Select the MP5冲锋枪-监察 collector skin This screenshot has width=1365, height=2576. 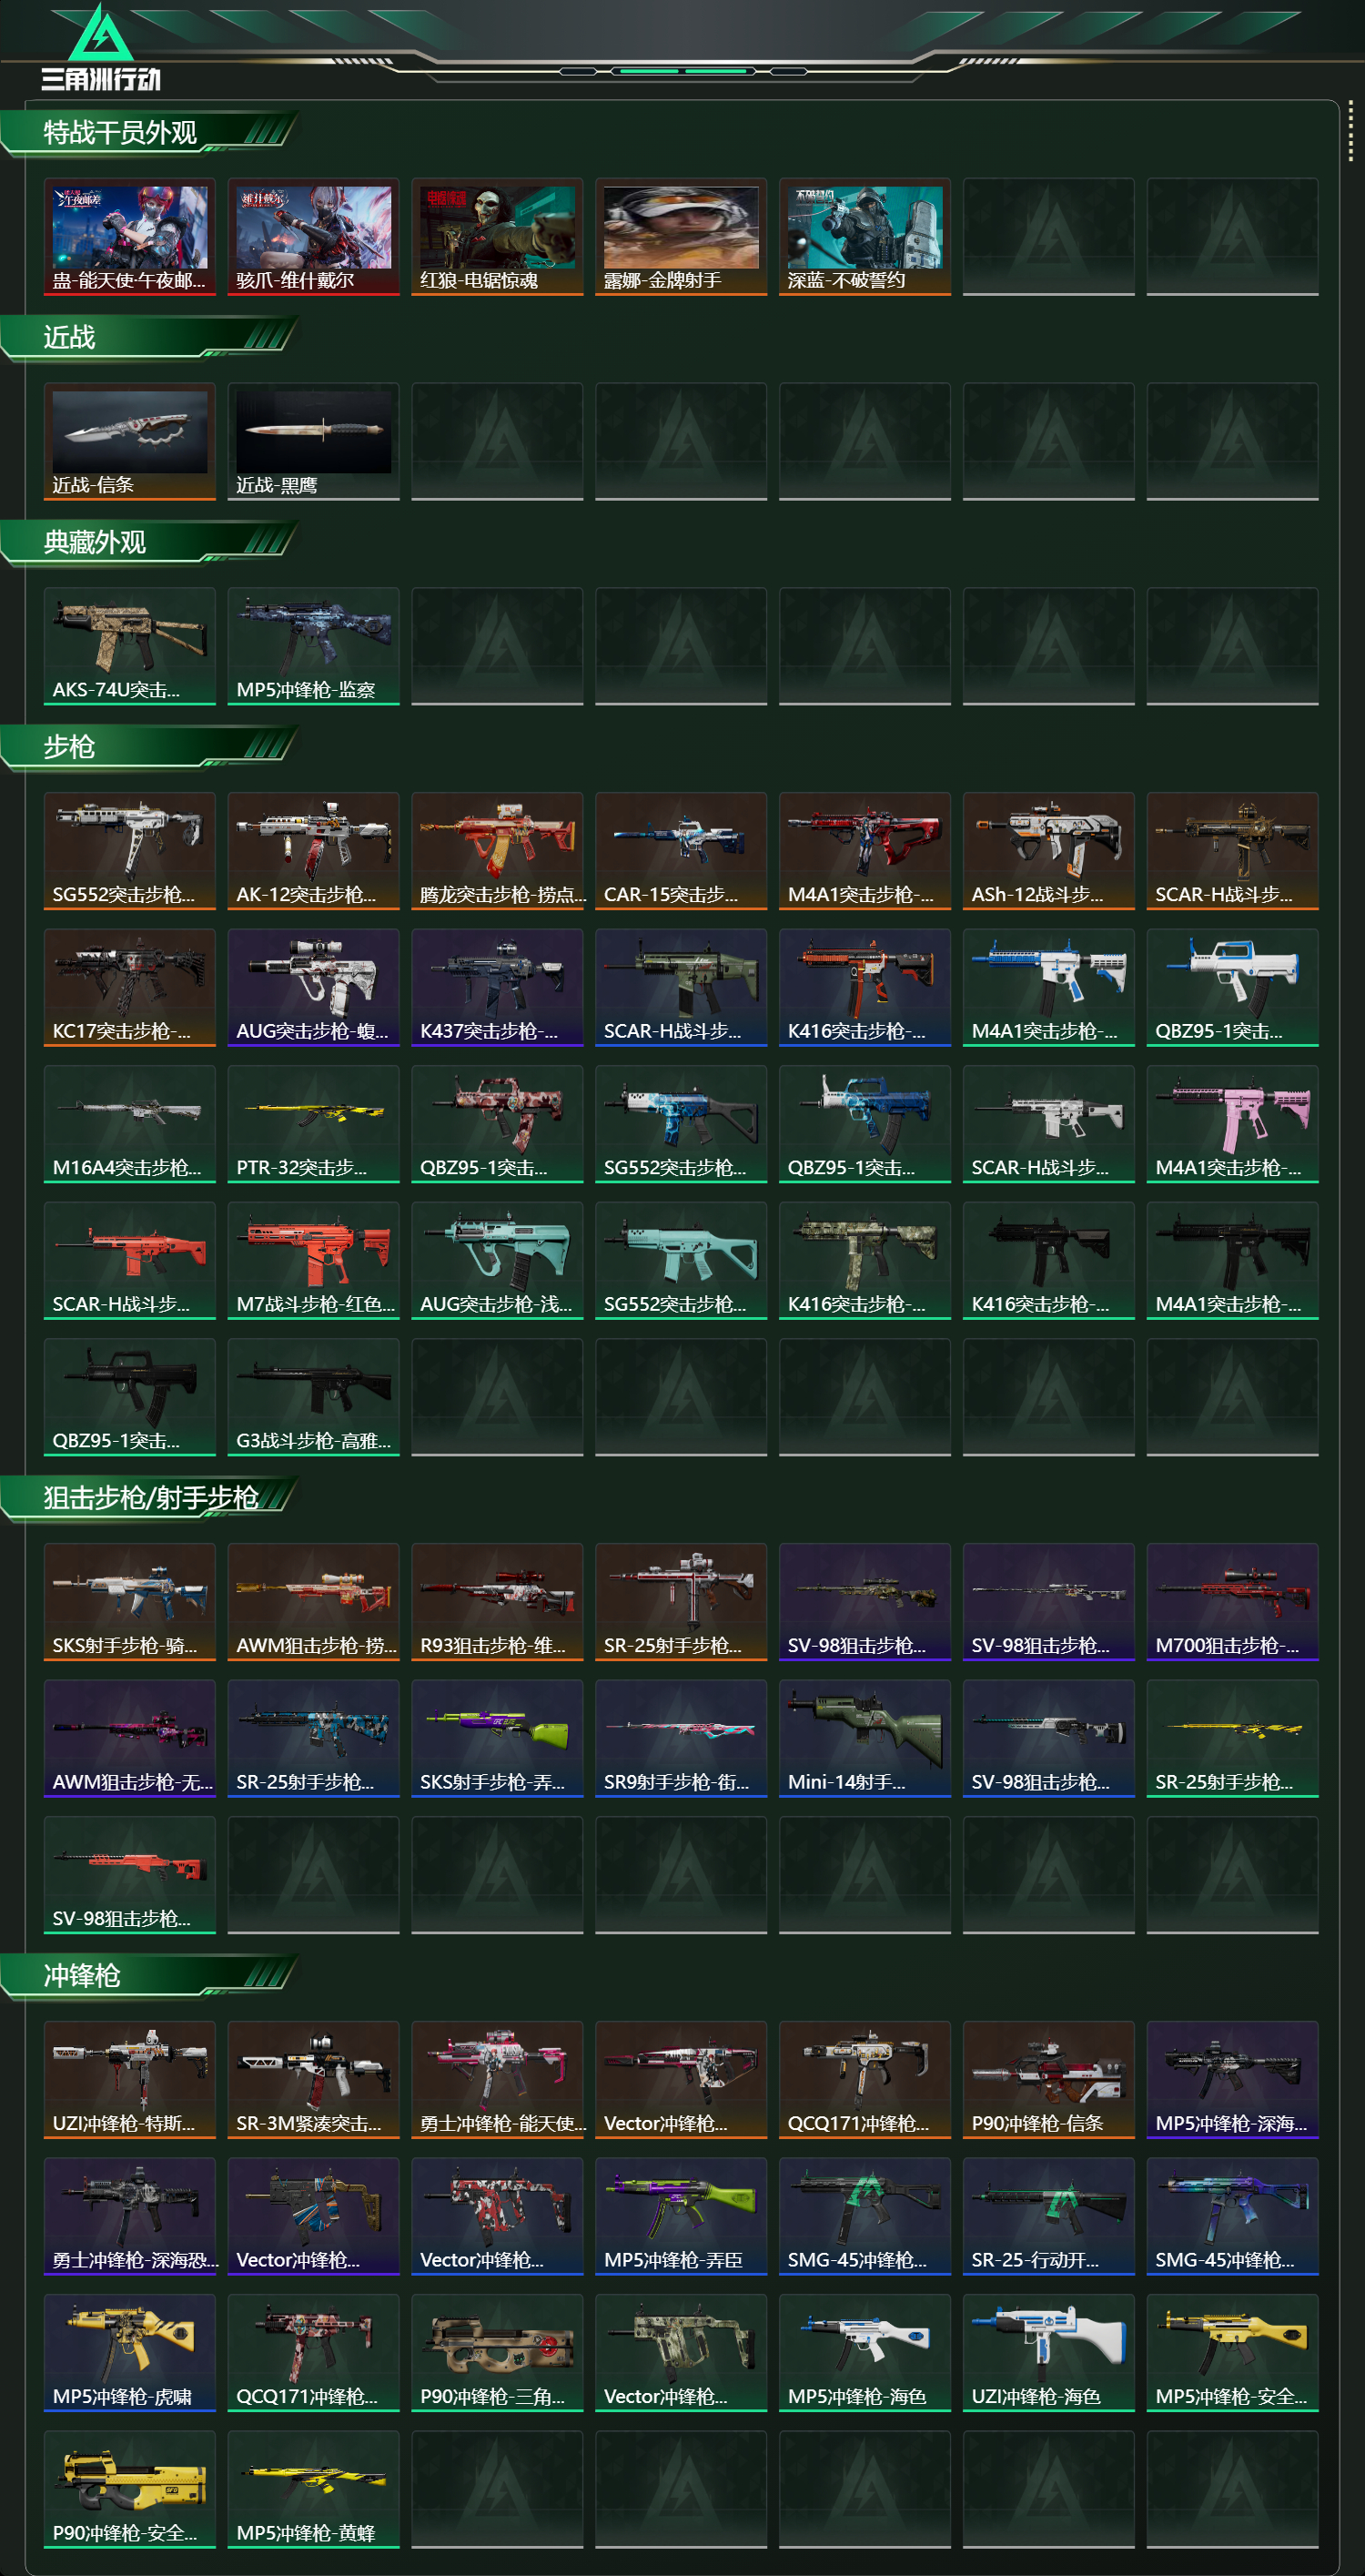tap(313, 647)
